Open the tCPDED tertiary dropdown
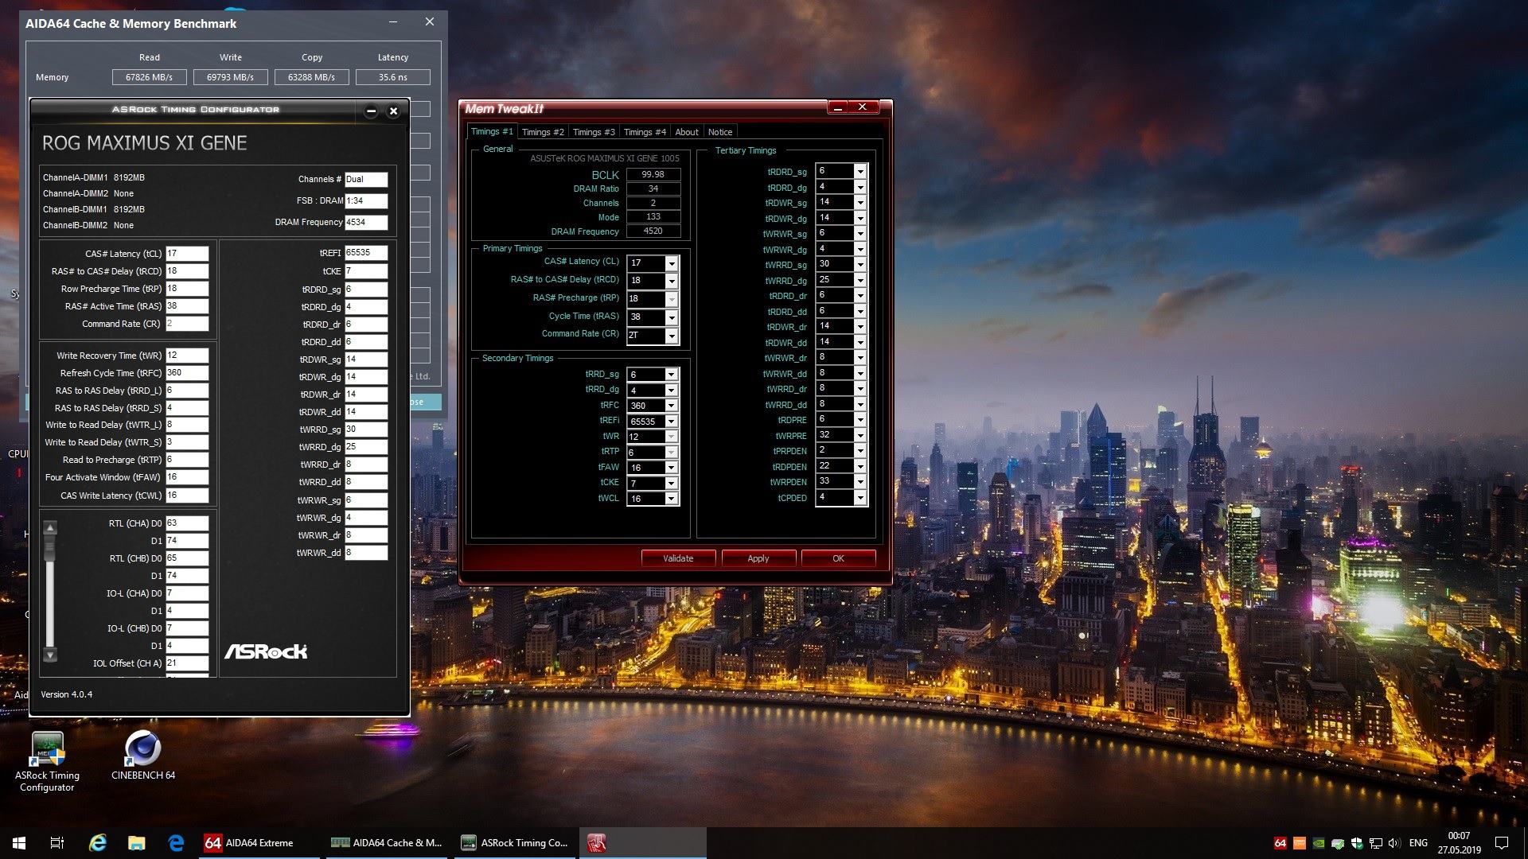1528x859 pixels. click(x=860, y=497)
